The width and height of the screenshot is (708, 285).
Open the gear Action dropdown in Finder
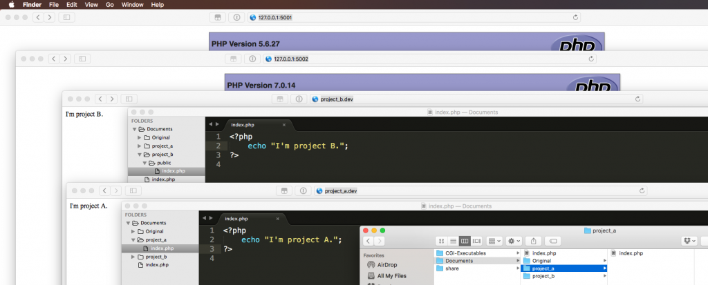514,241
